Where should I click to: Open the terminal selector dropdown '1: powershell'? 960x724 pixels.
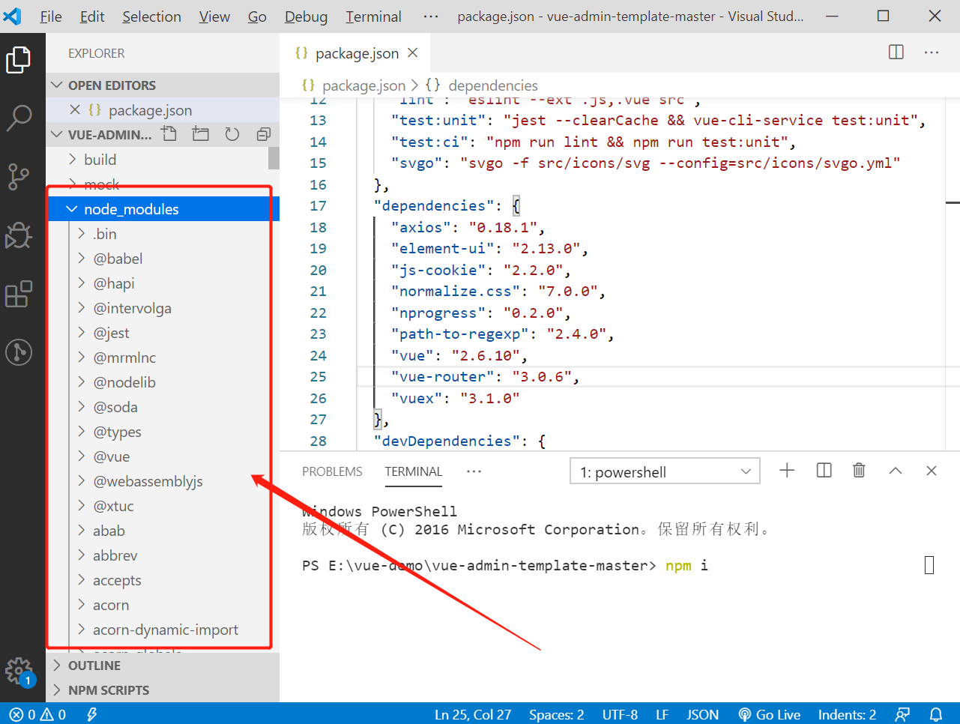665,471
